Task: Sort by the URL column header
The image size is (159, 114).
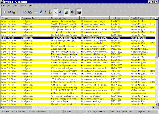Action: (95, 18)
